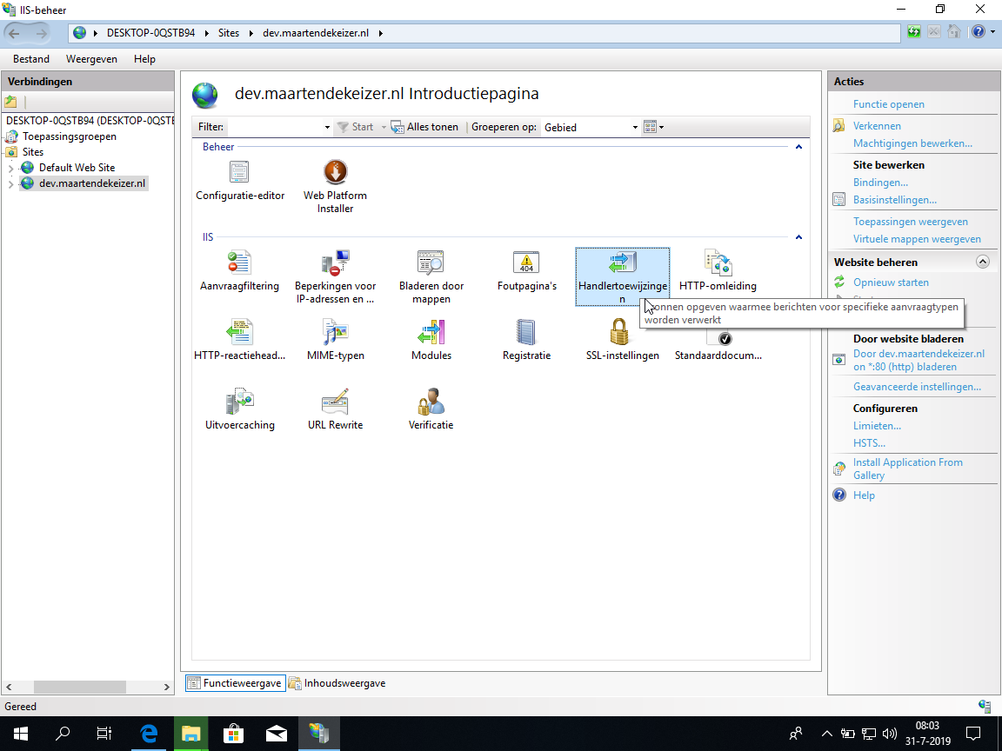Click Virtuele mappen weergeven link
1002x751 pixels.
pyautogui.click(x=917, y=239)
